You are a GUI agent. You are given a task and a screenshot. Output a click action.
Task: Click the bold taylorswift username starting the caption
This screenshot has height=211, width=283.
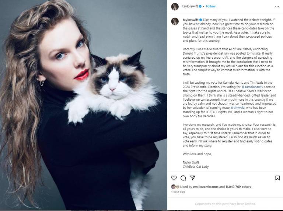[191, 20]
